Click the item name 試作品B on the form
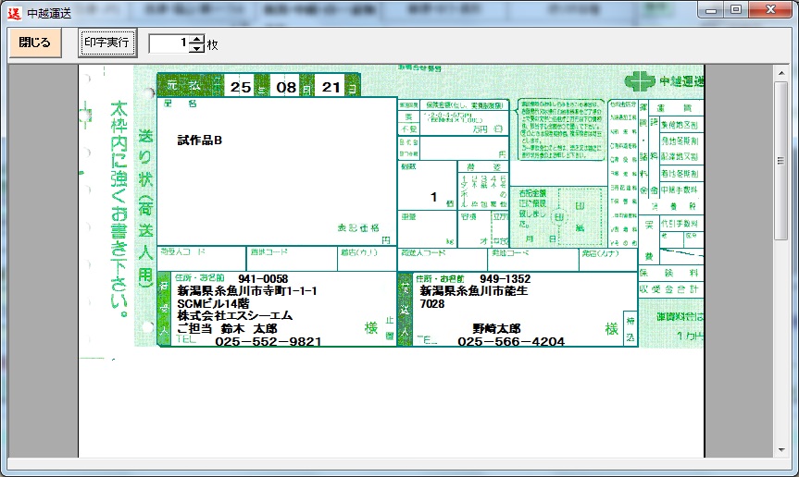 pos(200,141)
